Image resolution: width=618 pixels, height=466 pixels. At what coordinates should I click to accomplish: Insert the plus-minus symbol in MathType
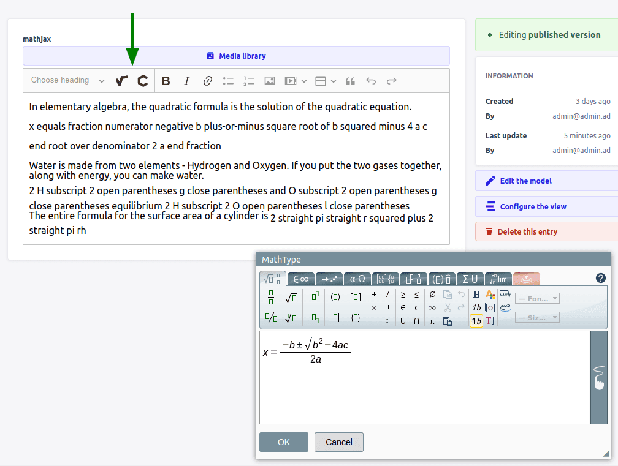pyautogui.click(x=388, y=308)
